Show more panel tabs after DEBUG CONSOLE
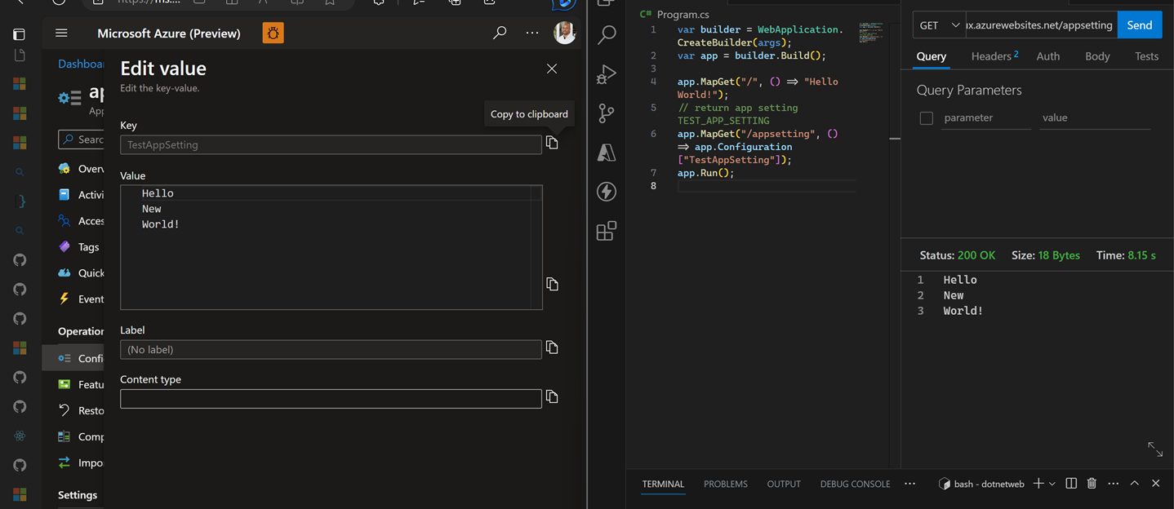1174x509 pixels. [909, 484]
